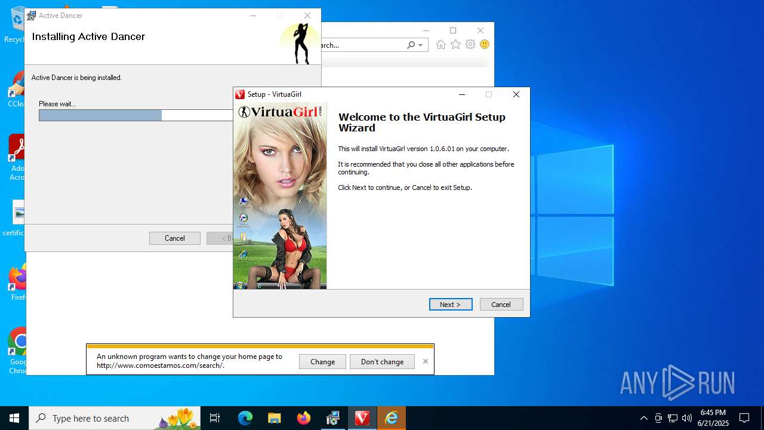Open the volume tray icon

[x=687, y=418]
